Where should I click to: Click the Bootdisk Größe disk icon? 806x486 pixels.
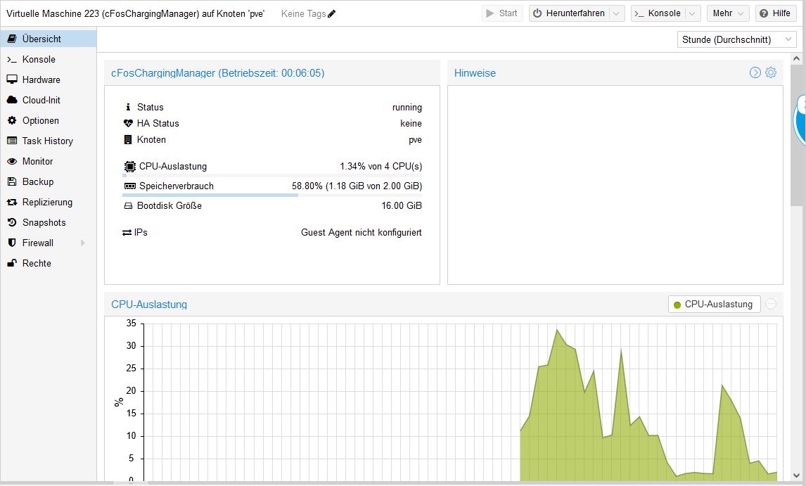[128, 205]
